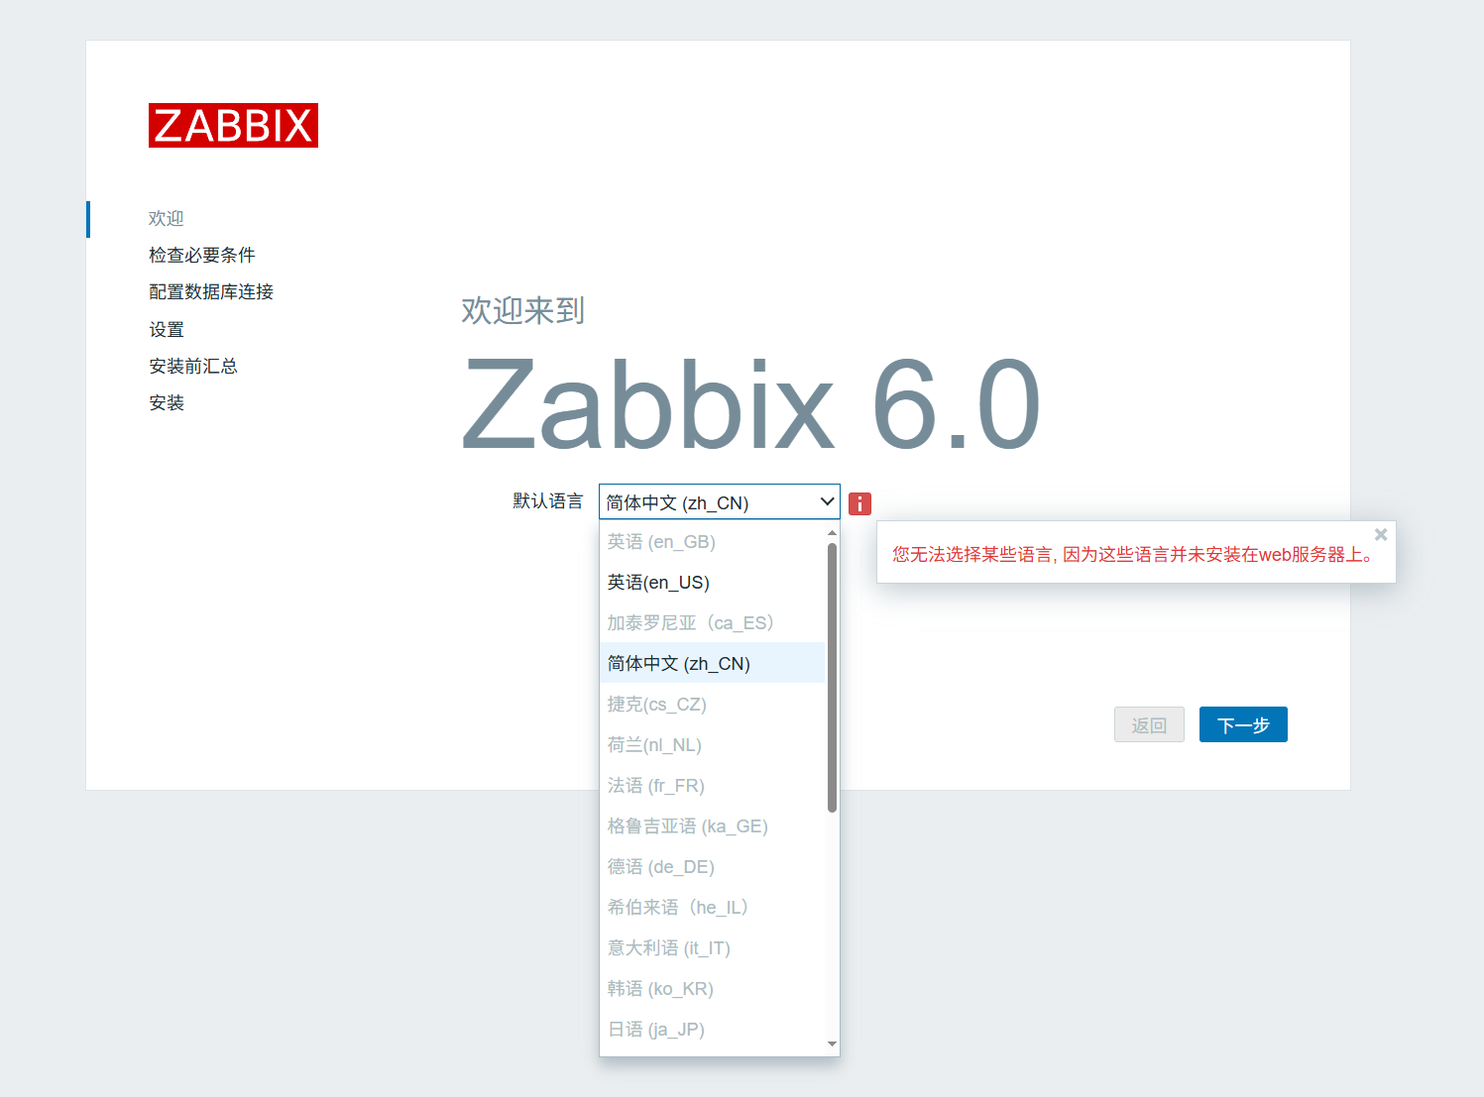Select 意大利语 (it_IT) option

click(x=712, y=948)
